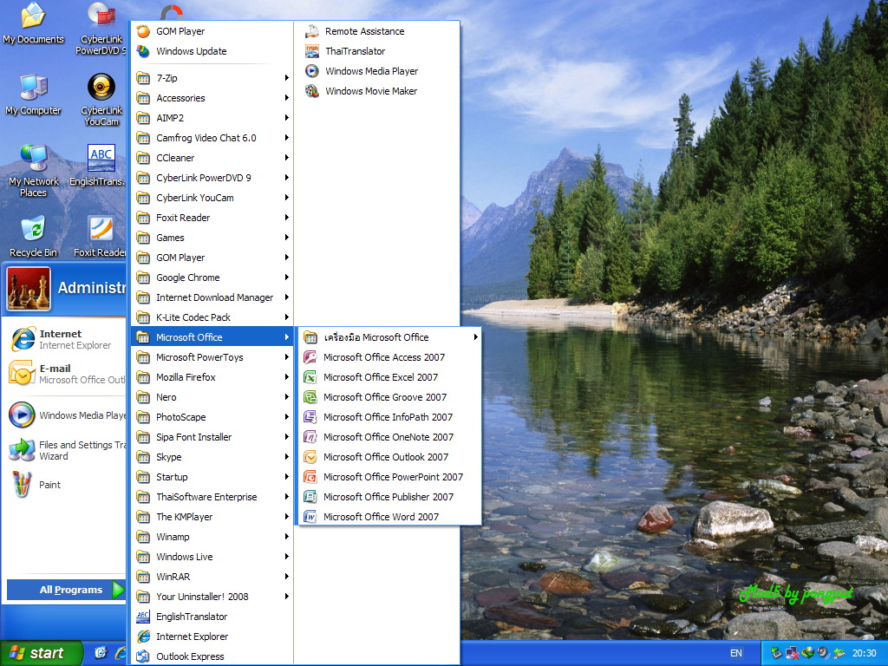The image size is (888, 666).
Task: Click the Windows Movie Maker icon
Action: [312, 90]
